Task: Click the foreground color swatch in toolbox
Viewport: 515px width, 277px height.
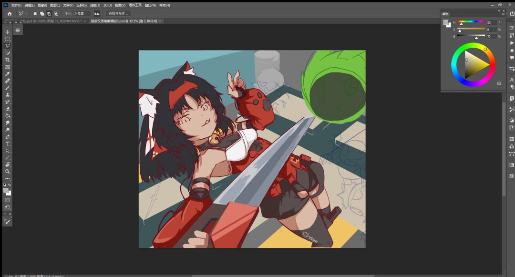Action: (x=6, y=191)
